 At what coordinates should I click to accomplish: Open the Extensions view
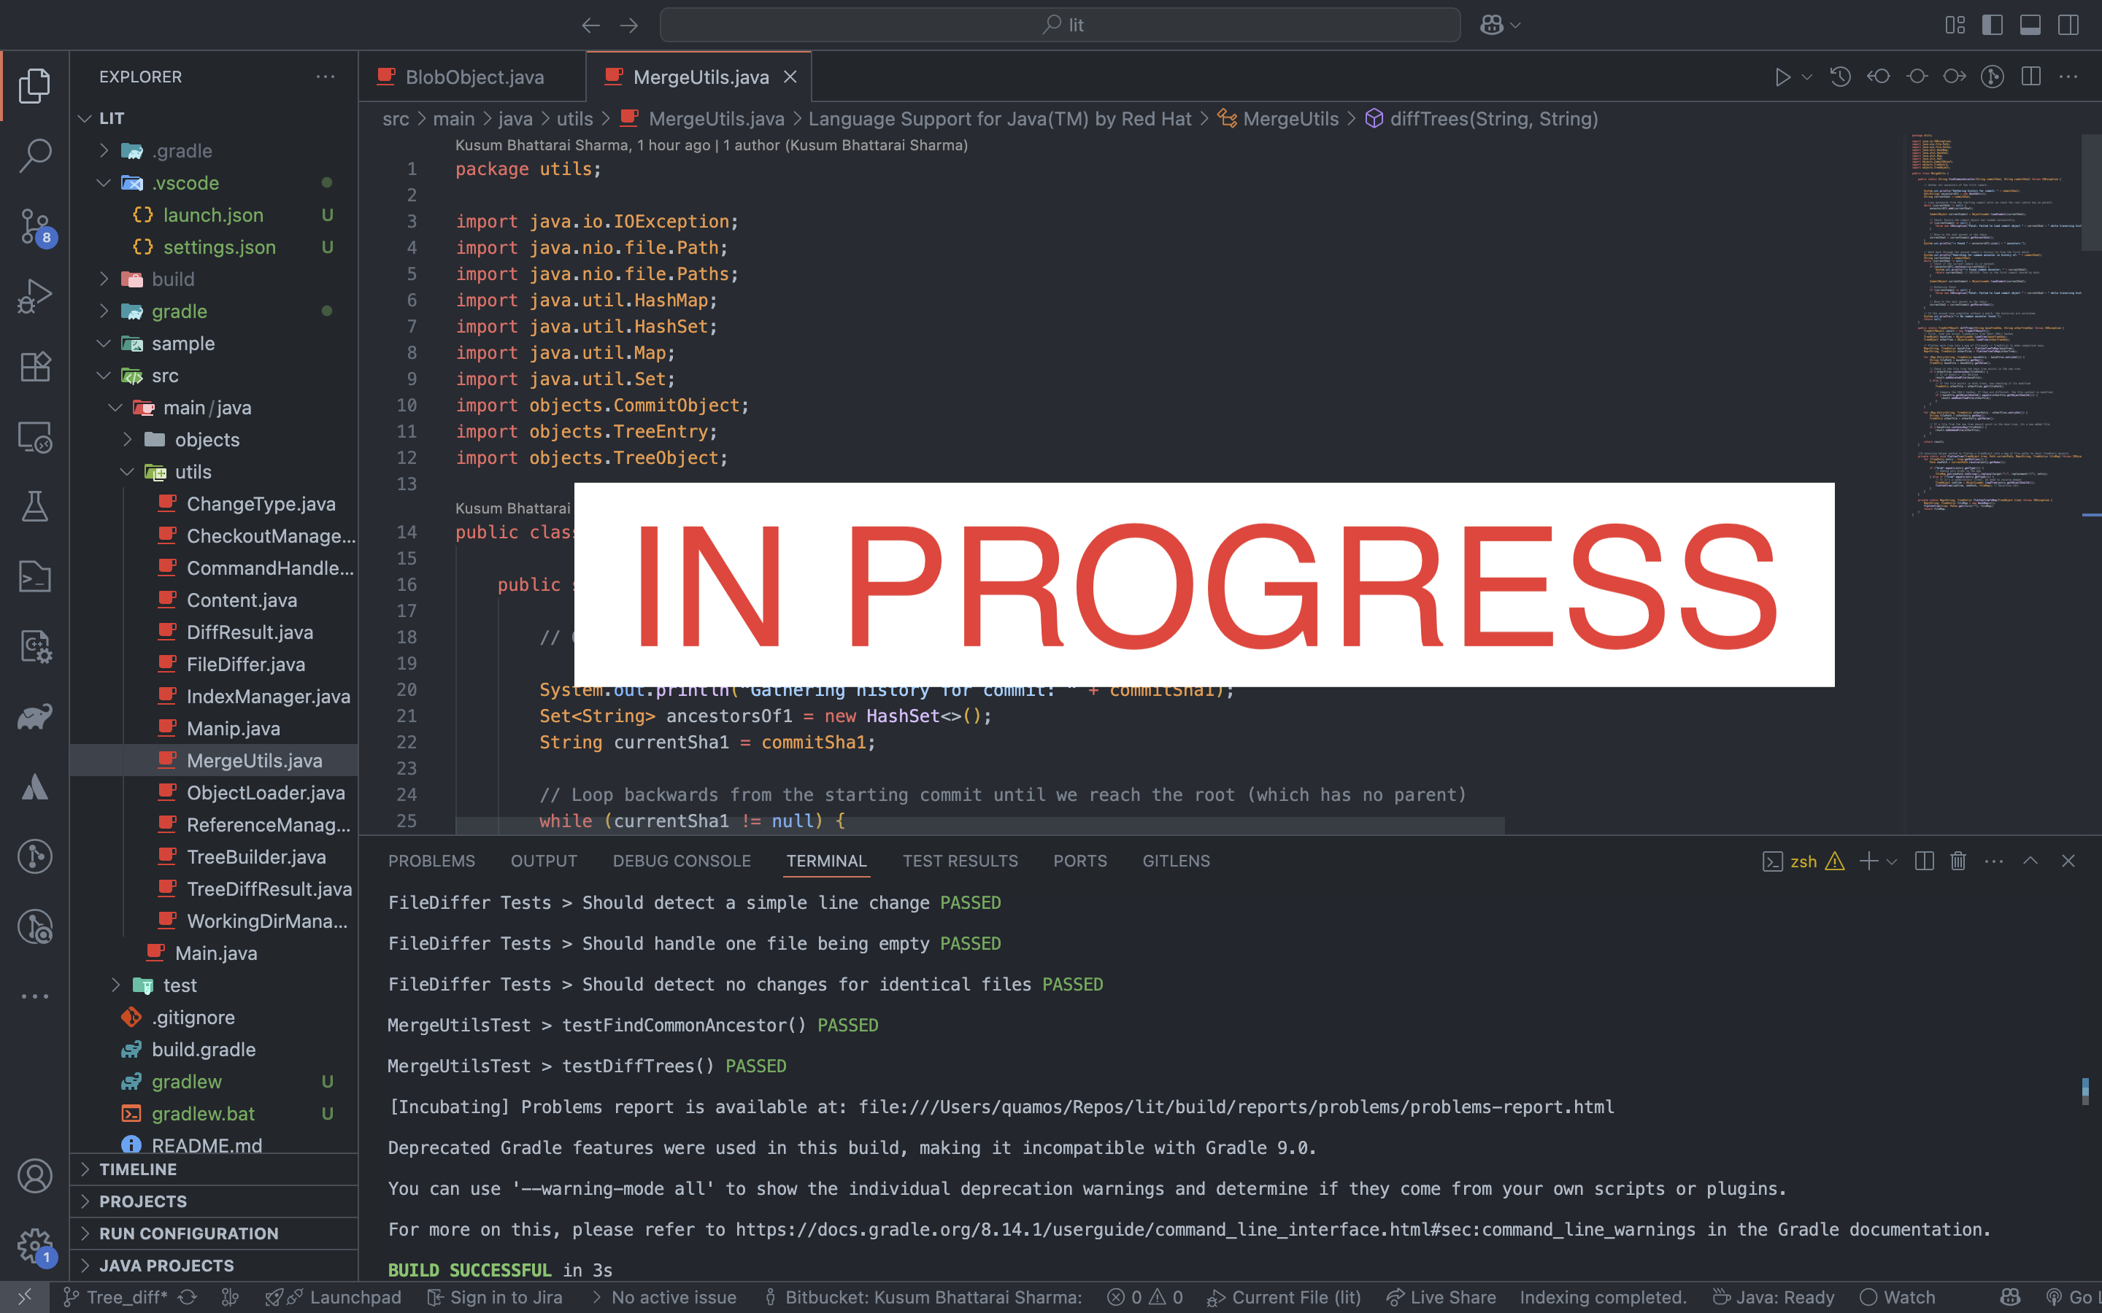[x=35, y=366]
